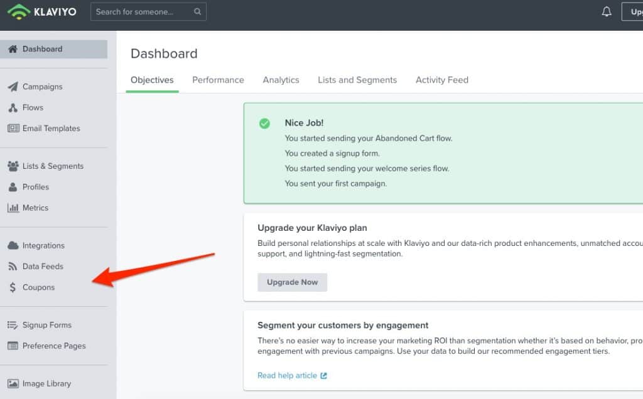643x399 pixels.
Task: Click the external link icon beside Read help article
Action: (323, 376)
